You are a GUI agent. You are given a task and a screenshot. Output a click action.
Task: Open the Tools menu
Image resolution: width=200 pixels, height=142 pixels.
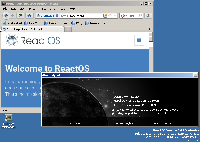[62, 9]
